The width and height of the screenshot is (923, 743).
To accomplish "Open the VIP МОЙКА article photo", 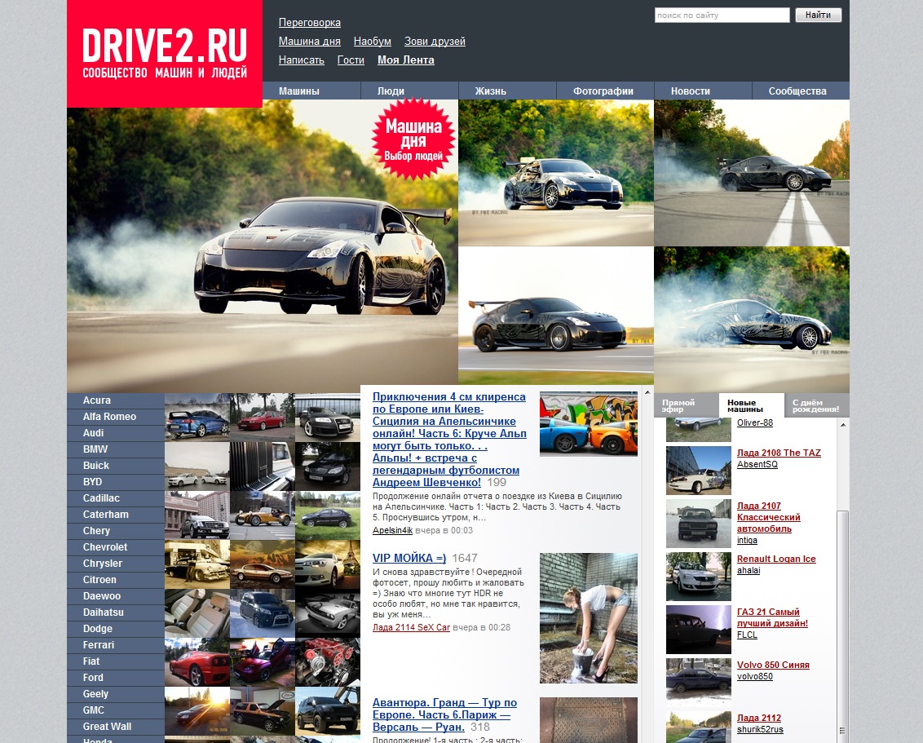I will click(x=589, y=617).
